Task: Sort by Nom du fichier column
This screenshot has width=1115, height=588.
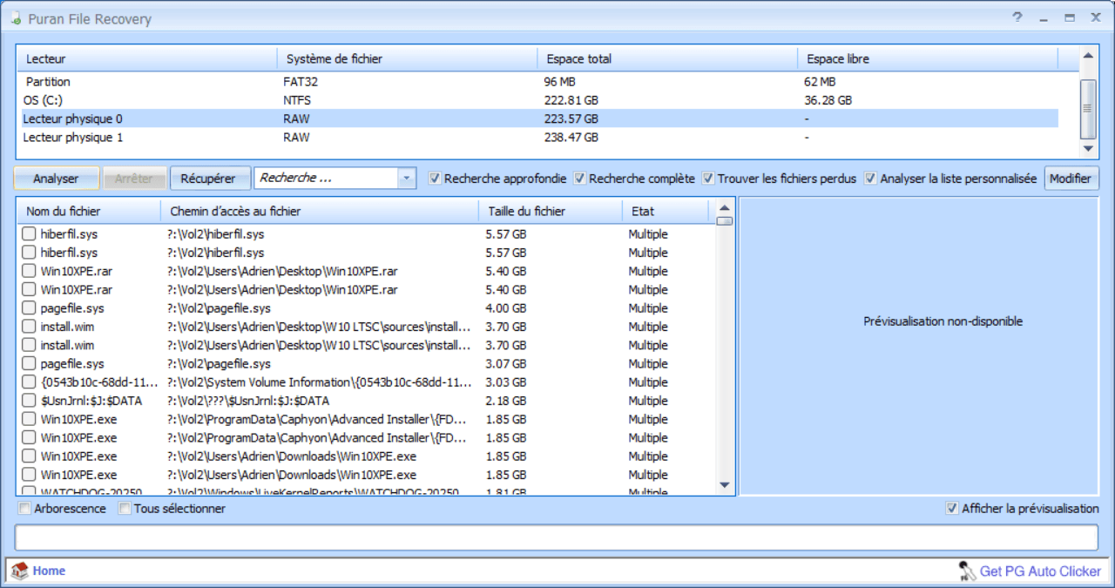Action: (89, 211)
